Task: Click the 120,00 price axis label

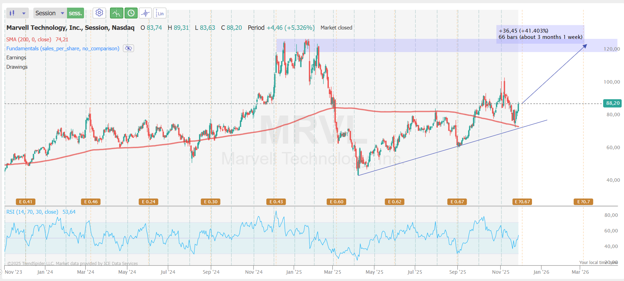Action: tap(611, 49)
